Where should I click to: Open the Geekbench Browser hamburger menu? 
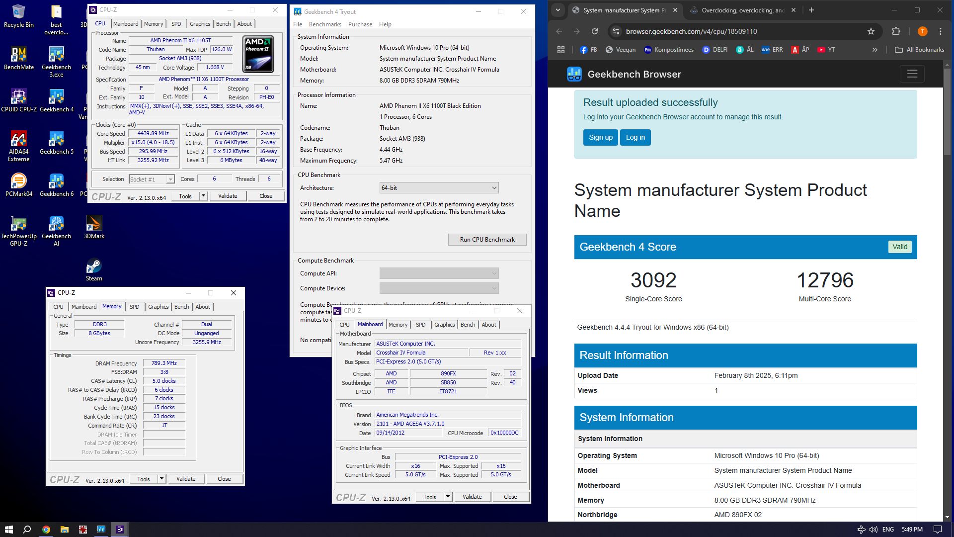(912, 74)
